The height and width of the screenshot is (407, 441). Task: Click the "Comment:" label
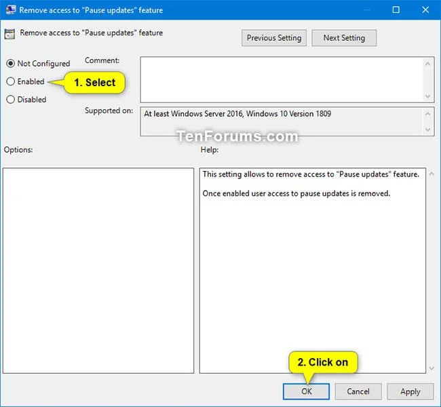click(102, 60)
